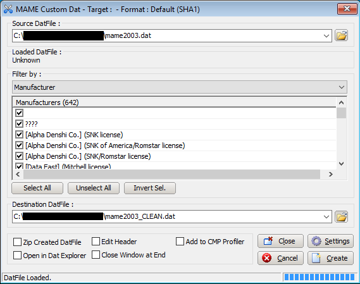Enable Open in Dat Explorer option
Viewport: 360px width, 284px height.
(17, 256)
